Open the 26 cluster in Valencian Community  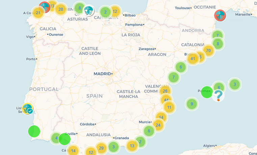[165, 91]
